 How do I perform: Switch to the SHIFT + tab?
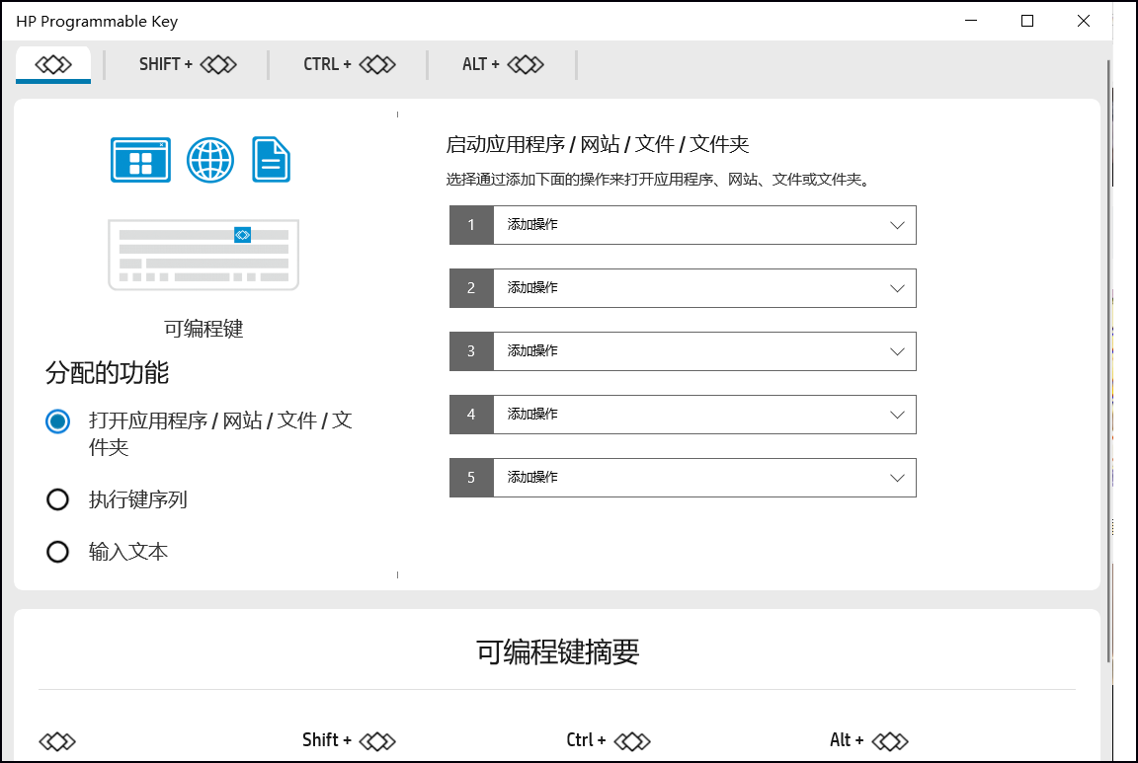tap(188, 64)
